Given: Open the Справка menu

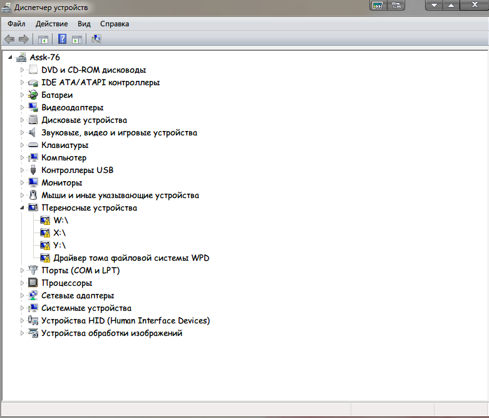Looking at the screenshot, I should [115, 24].
